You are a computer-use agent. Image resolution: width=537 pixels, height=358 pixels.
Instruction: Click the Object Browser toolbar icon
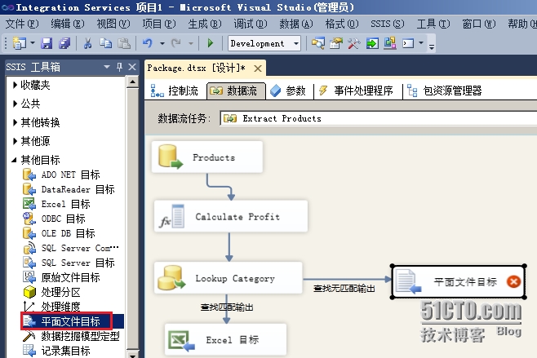point(390,43)
